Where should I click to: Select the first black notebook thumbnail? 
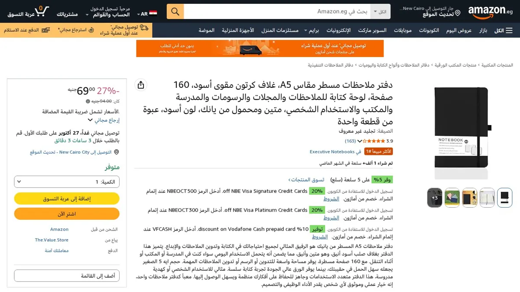pyautogui.click(x=504, y=198)
